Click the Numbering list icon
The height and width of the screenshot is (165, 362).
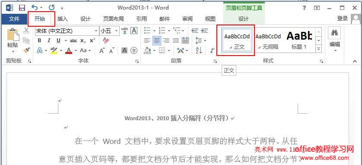point(162,31)
